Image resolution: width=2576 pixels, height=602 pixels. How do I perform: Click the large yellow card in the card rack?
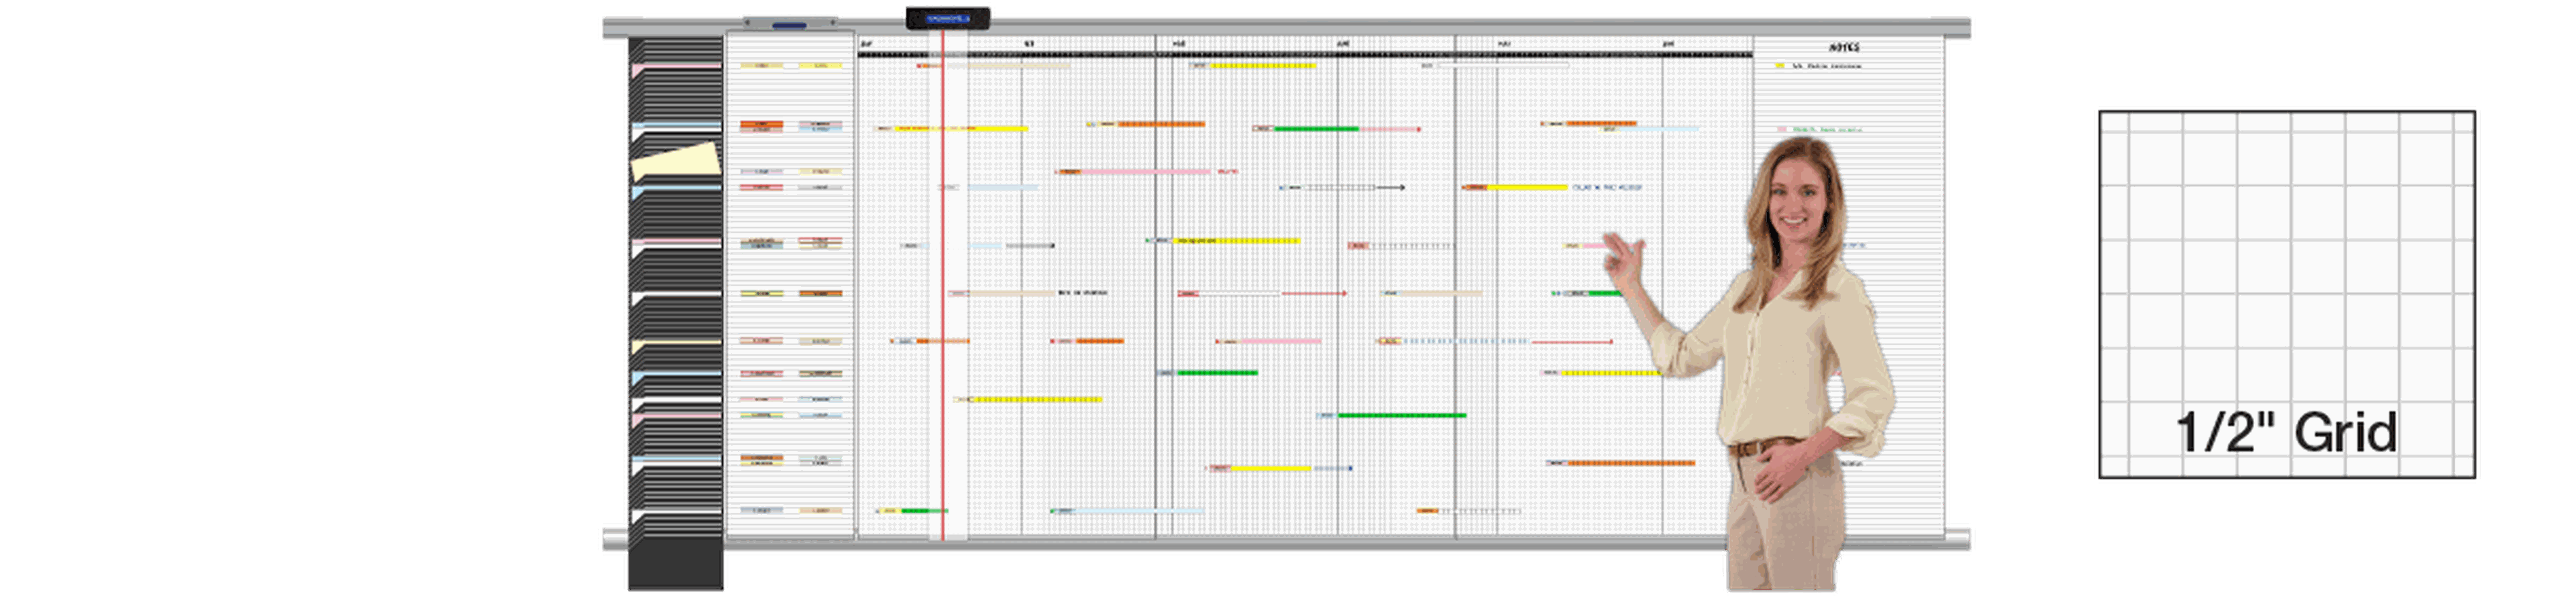[676, 162]
